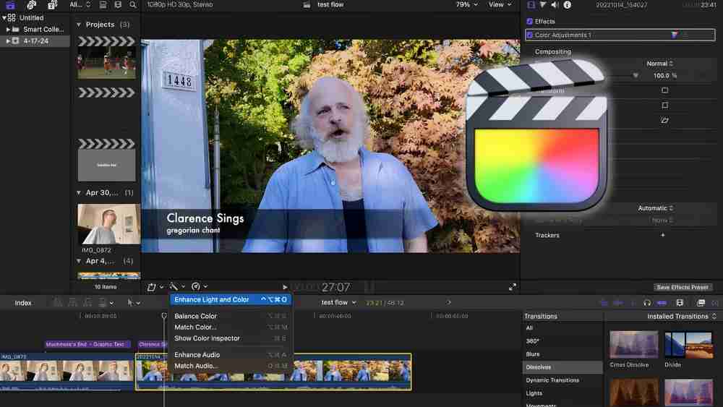The image size is (723, 407).
Task: Open the Photos and Audio sidebar icon
Action: (31, 5)
